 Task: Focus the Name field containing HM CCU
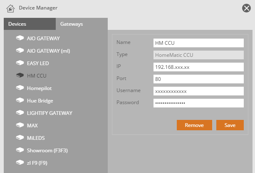click(x=198, y=43)
